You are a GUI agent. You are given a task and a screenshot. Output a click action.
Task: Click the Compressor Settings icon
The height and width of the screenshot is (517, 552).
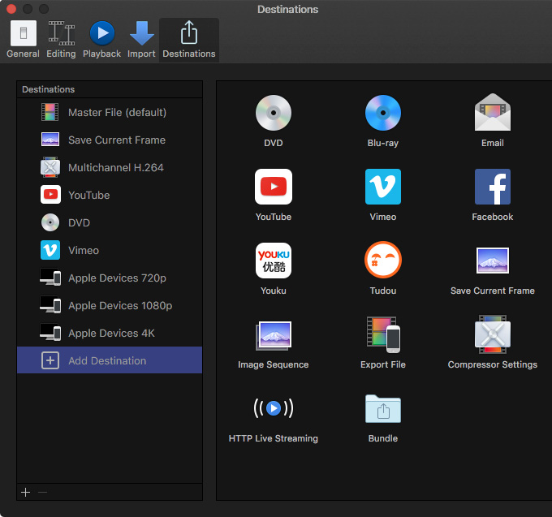[493, 334]
